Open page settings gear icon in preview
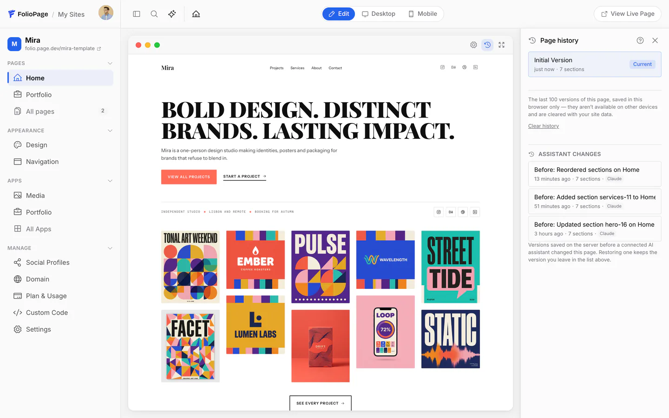This screenshot has width=669, height=418. click(473, 45)
